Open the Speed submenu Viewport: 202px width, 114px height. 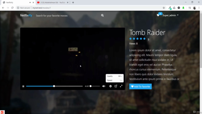[x=115, y=80]
